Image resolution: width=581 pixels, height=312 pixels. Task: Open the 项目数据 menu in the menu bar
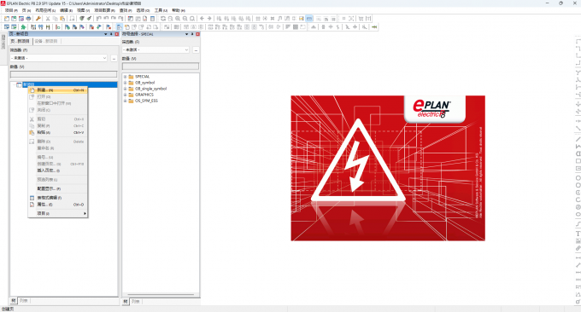pyautogui.click(x=104, y=10)
